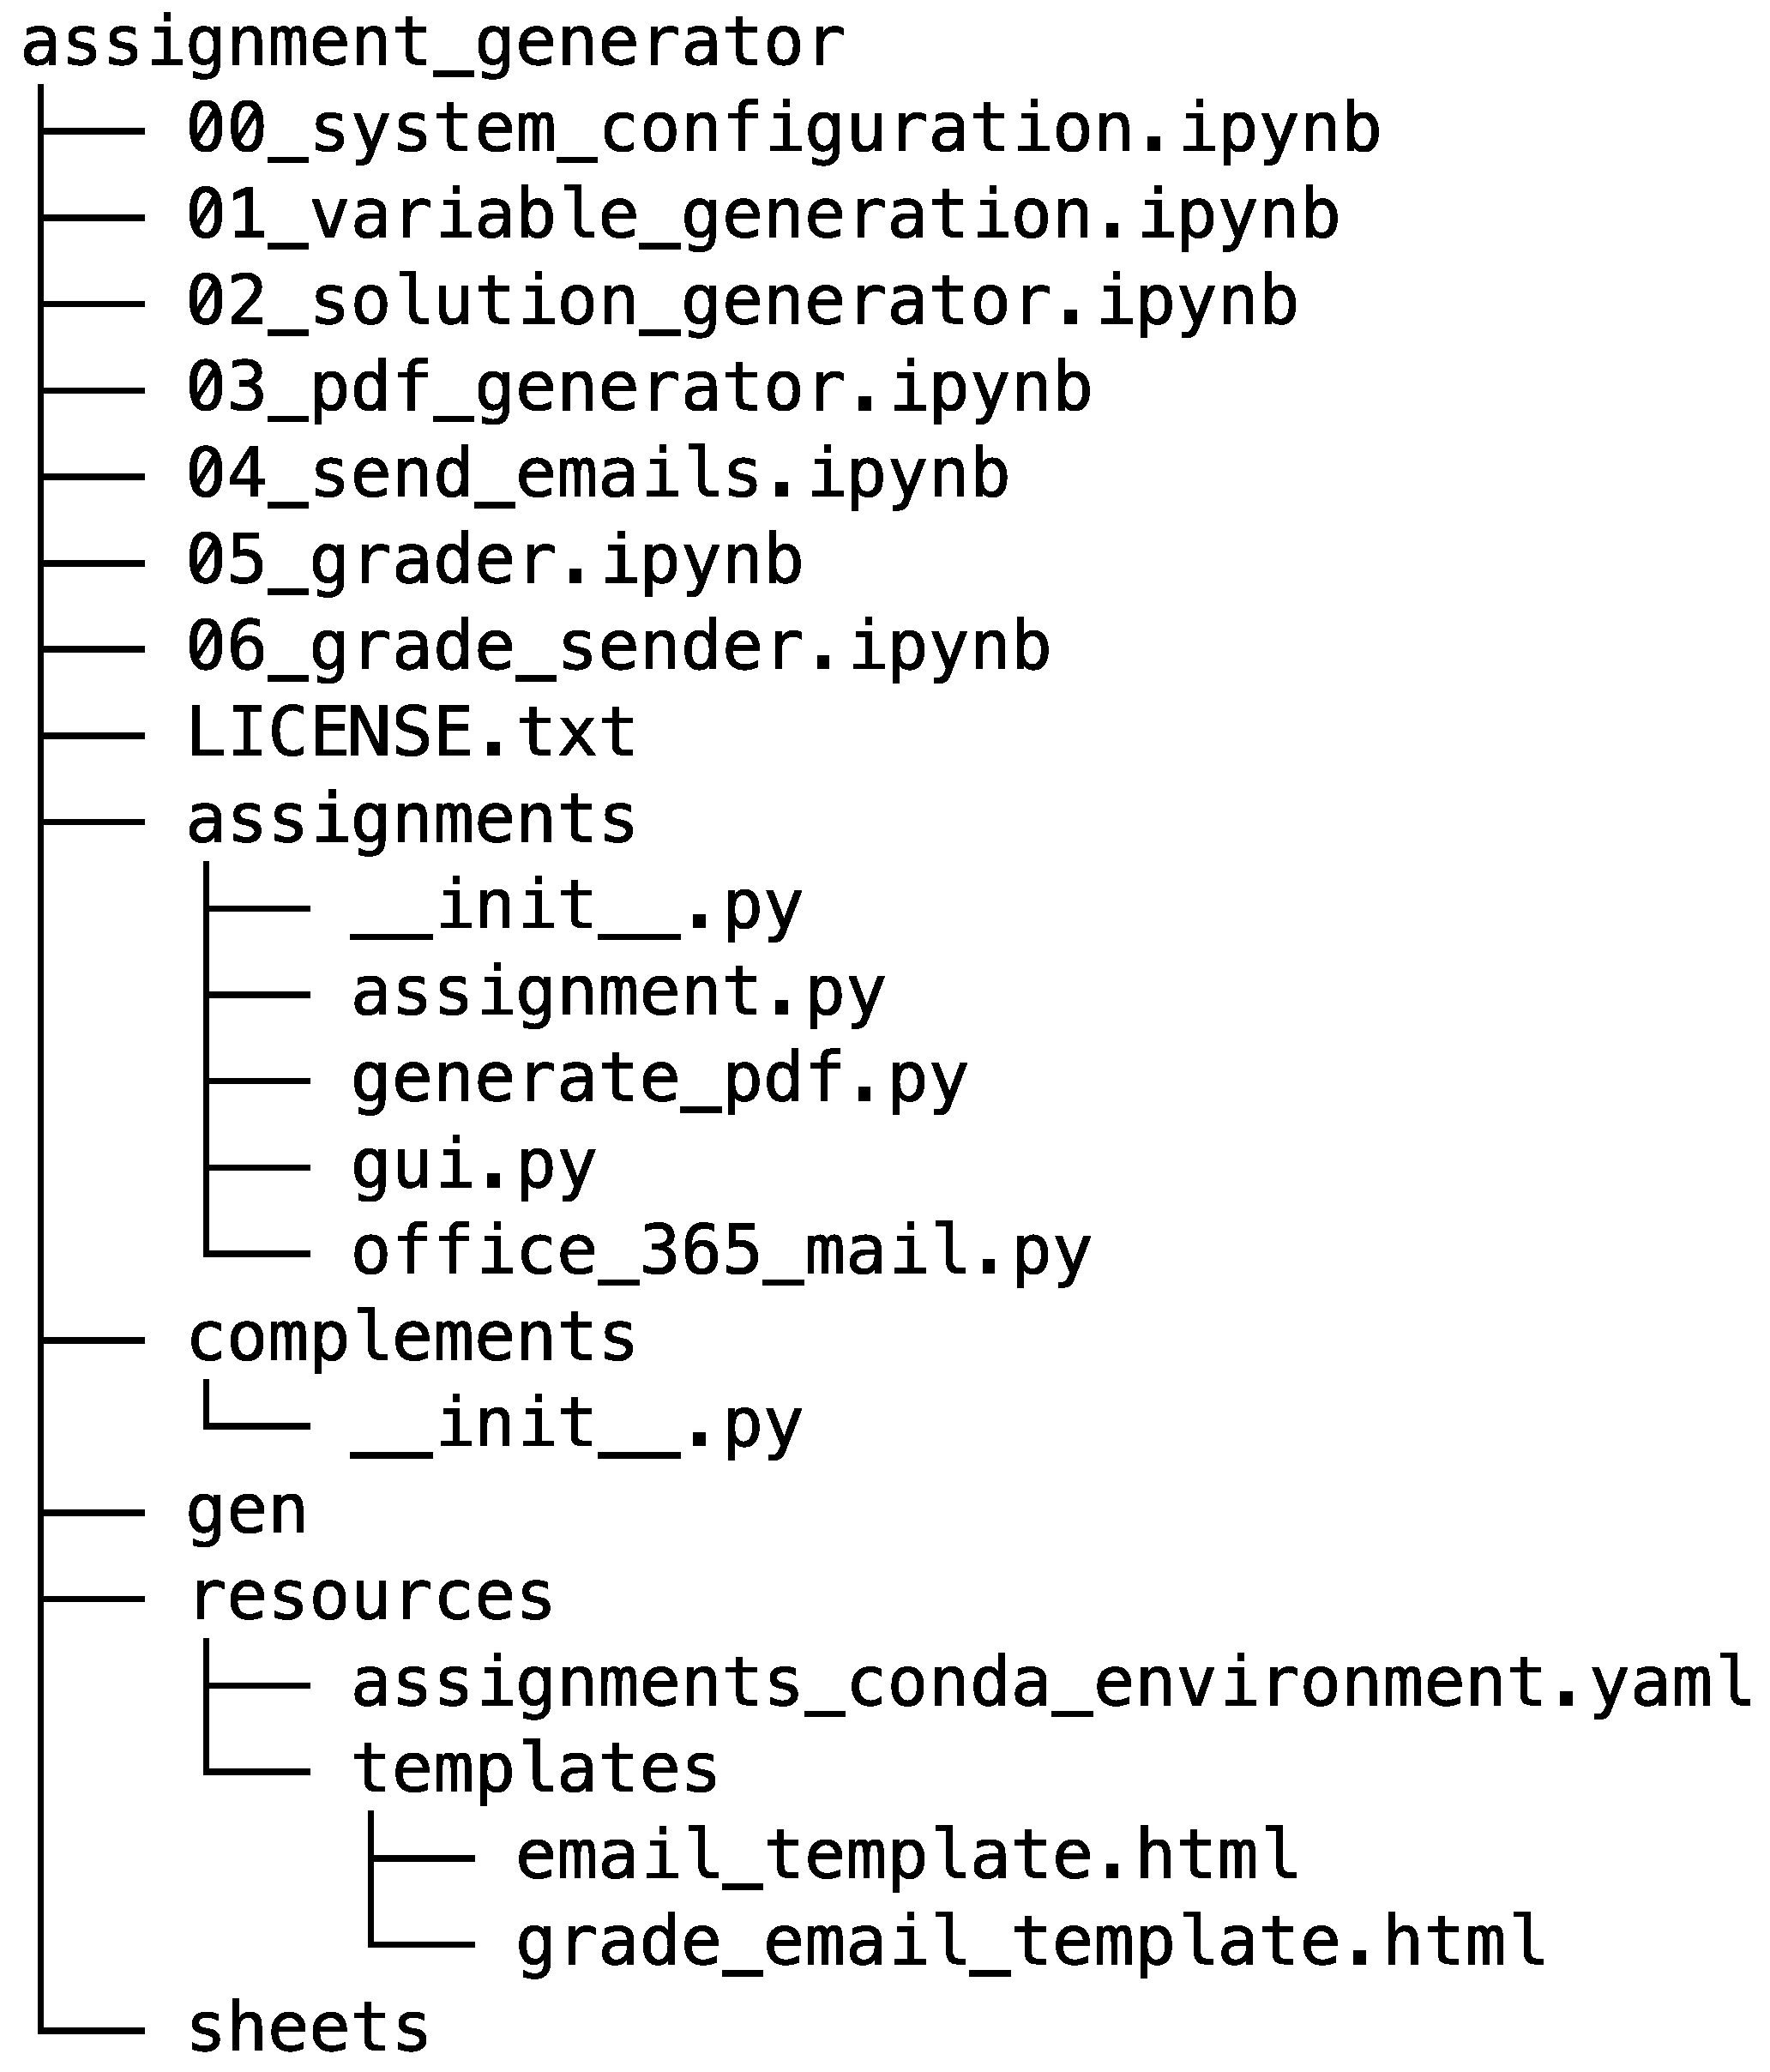
Task: Click the sheets folder
Action: coord(308,2028)
